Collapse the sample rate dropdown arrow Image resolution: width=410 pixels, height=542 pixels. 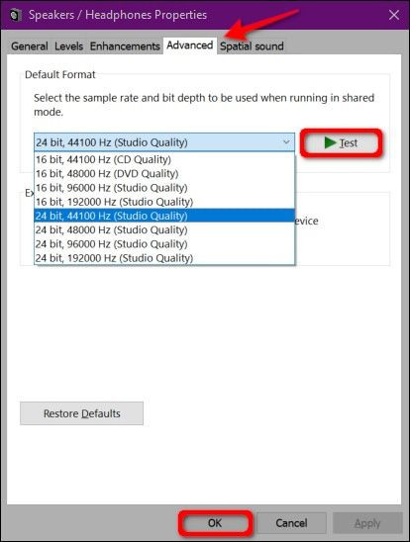[x=286, y=142]
